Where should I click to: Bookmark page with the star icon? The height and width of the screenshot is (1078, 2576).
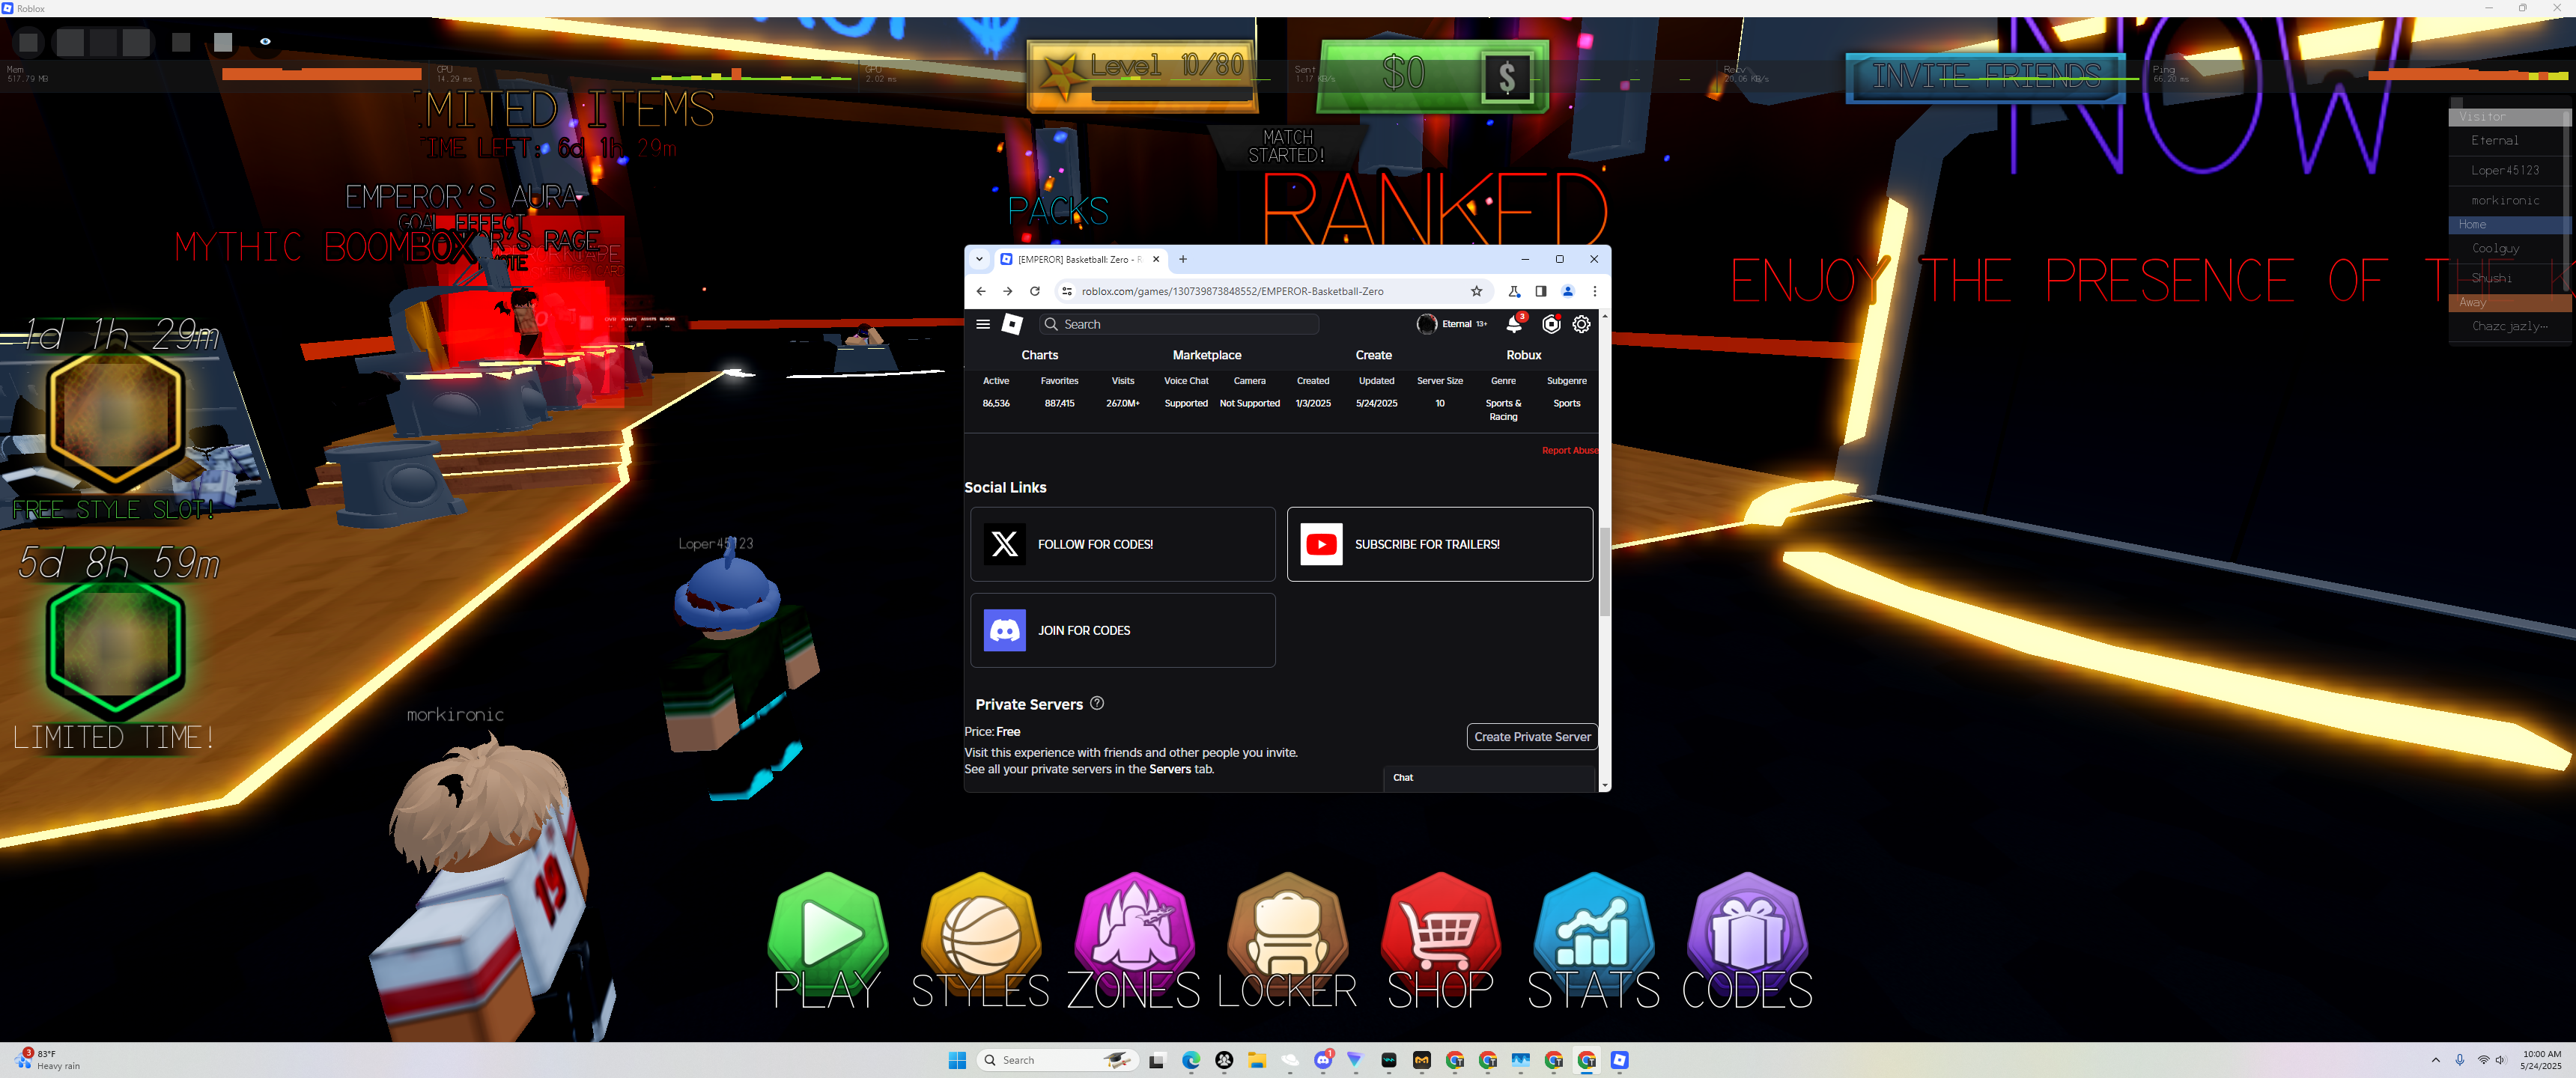point(1476,291)
